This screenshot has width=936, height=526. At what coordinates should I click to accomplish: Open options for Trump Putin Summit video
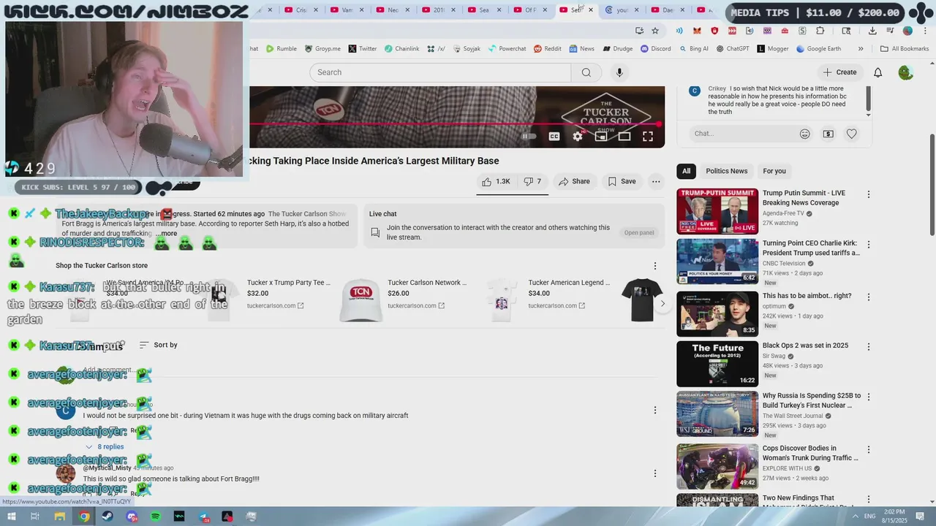(869, 194)
